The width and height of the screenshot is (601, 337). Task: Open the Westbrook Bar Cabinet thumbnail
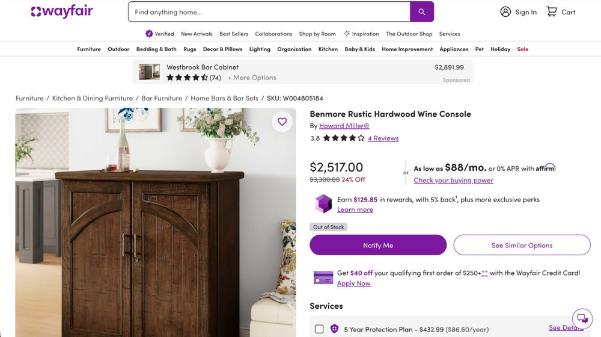click(x=149, y=72)
